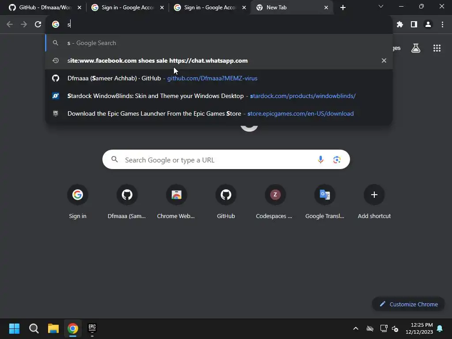This screenshot has height=339, width=452.
Task: Choose the Dfmaaa (Sameer Achhab) GitHub suggestion
Action: (219, 78)
